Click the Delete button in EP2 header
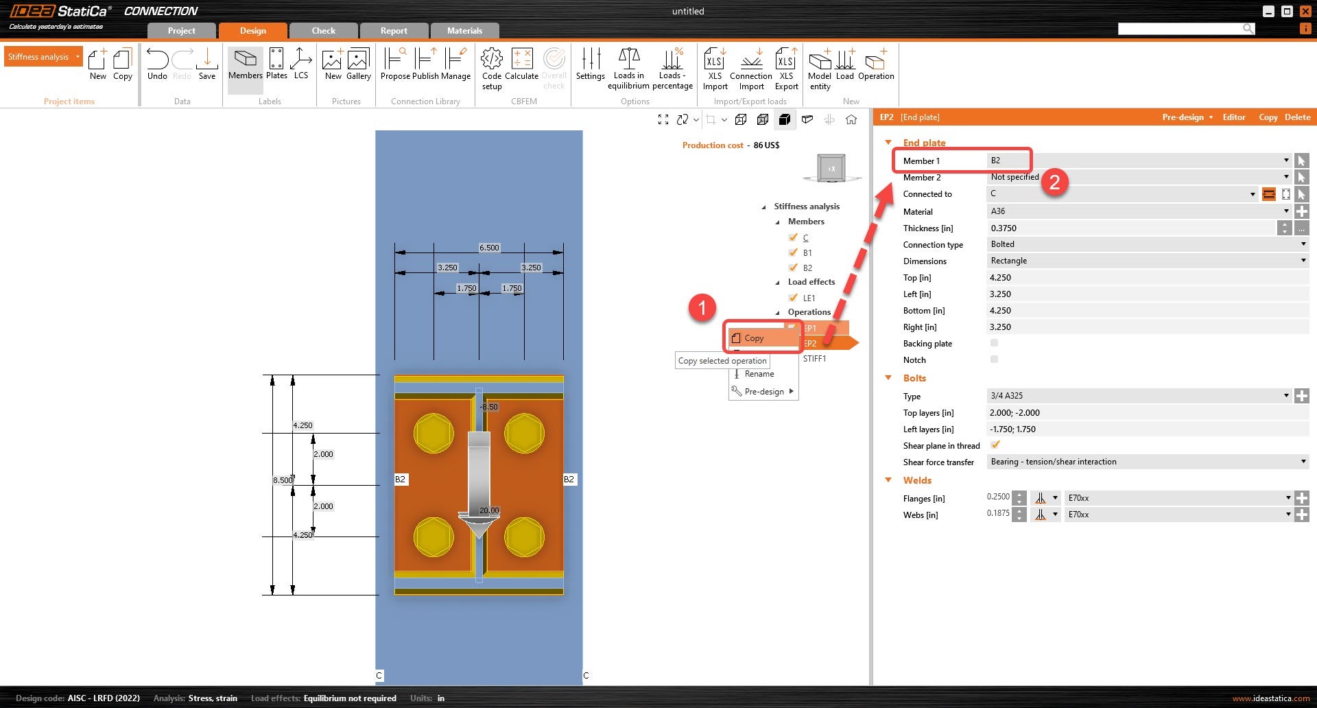 [1297, 117]
